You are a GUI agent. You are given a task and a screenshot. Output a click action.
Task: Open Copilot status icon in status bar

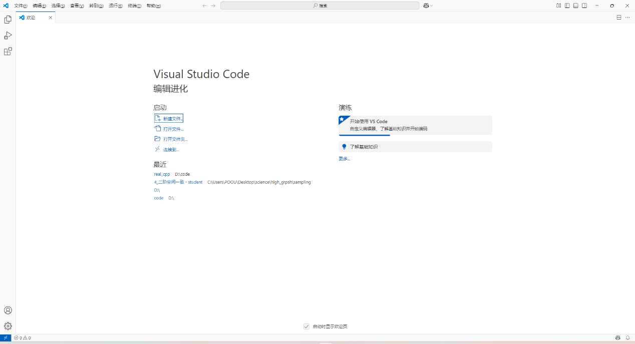[618, 337]
